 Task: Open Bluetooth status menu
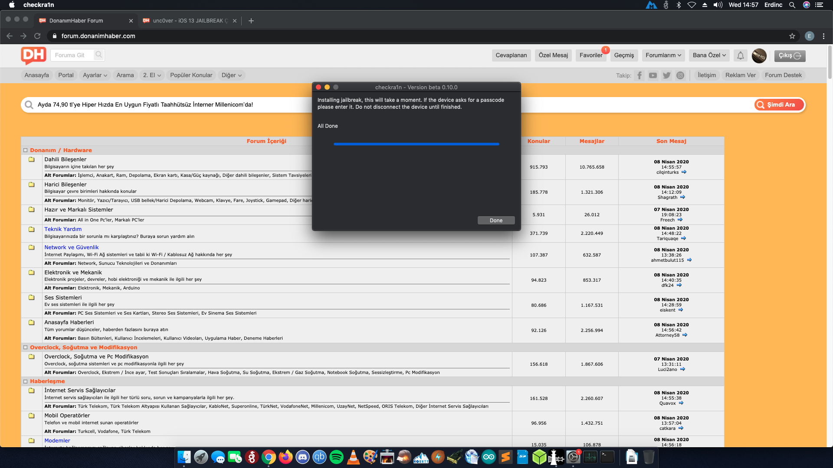tap(679, 5)
